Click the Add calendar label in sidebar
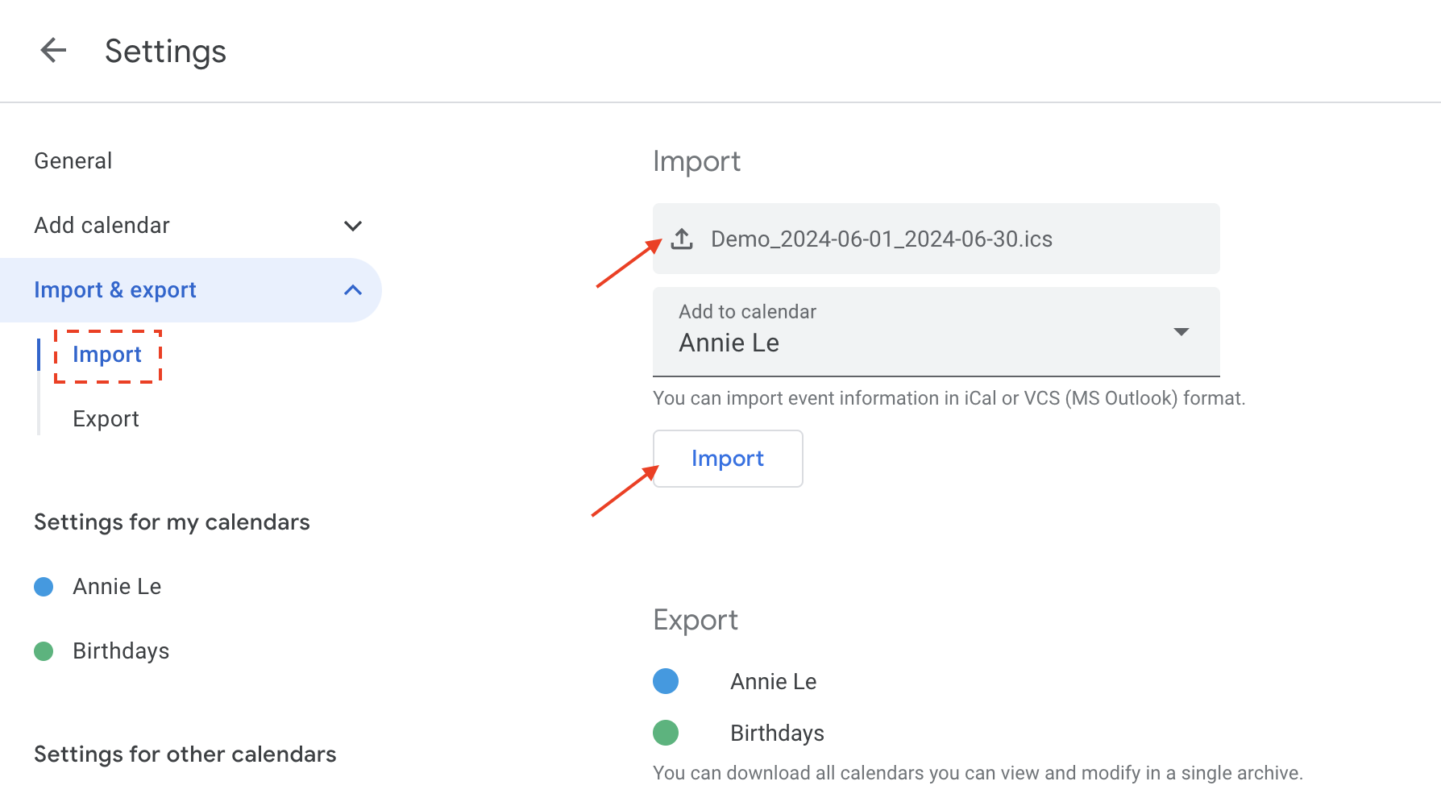1441x798 pixels. coord(102,226)
